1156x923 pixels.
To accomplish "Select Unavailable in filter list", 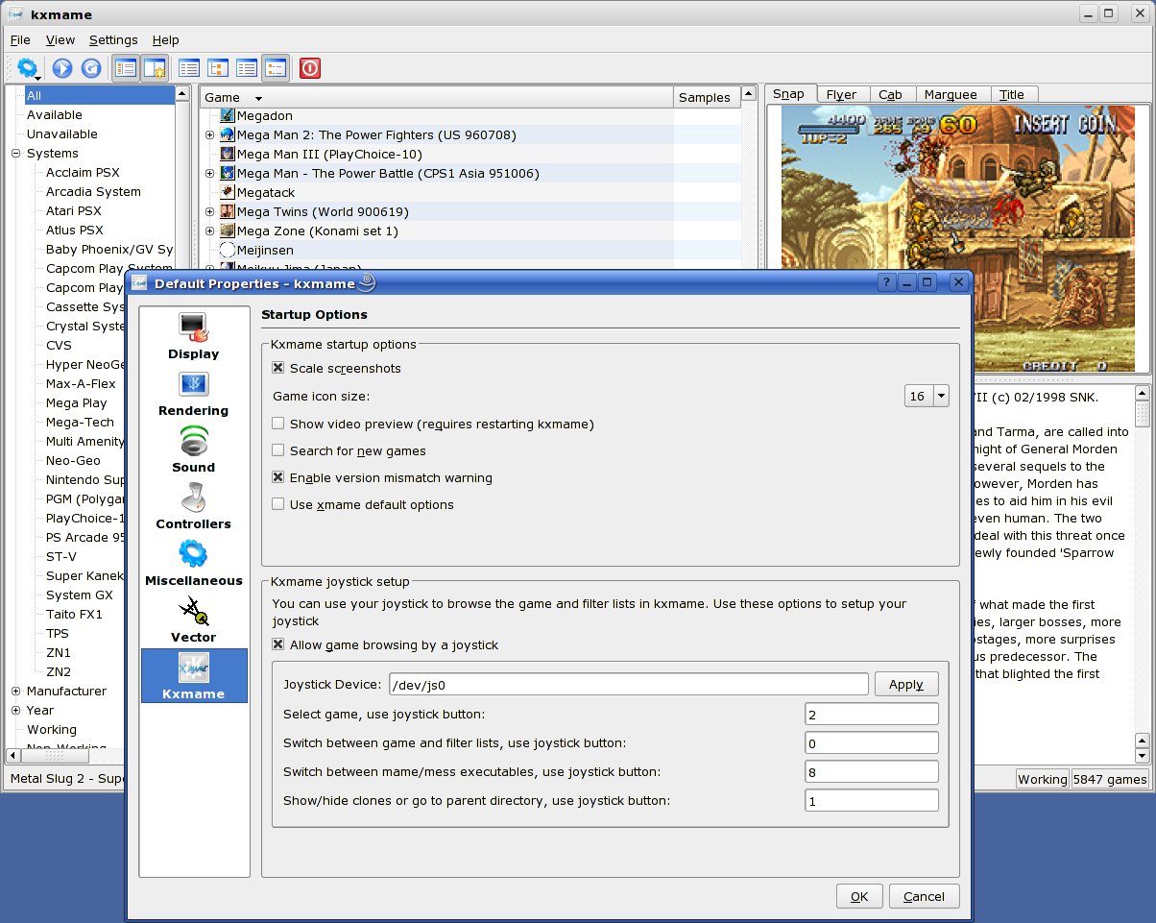I will tap(62, 134).
